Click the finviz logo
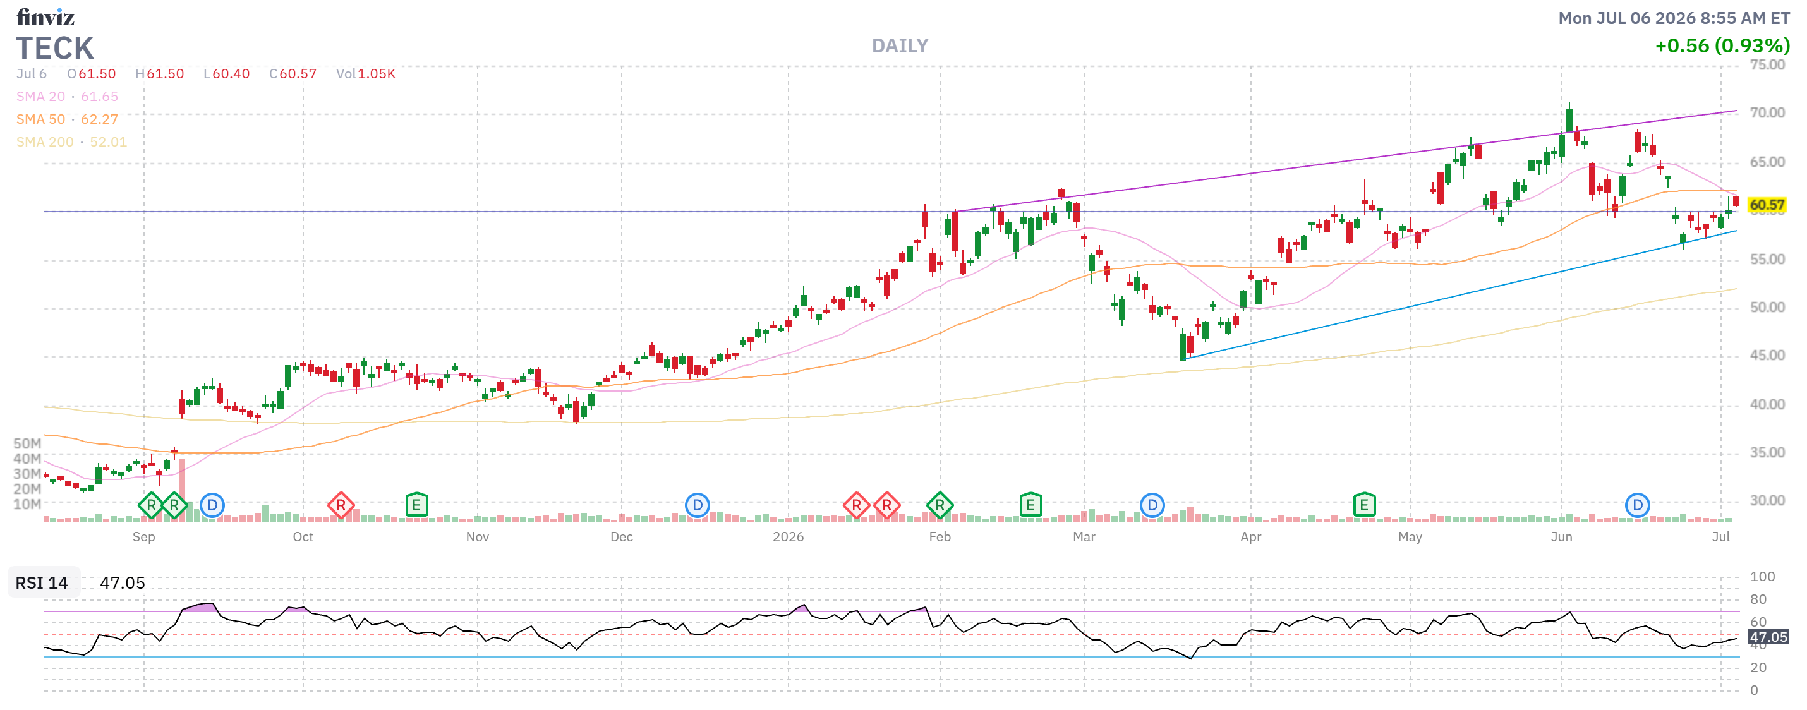 45,17
